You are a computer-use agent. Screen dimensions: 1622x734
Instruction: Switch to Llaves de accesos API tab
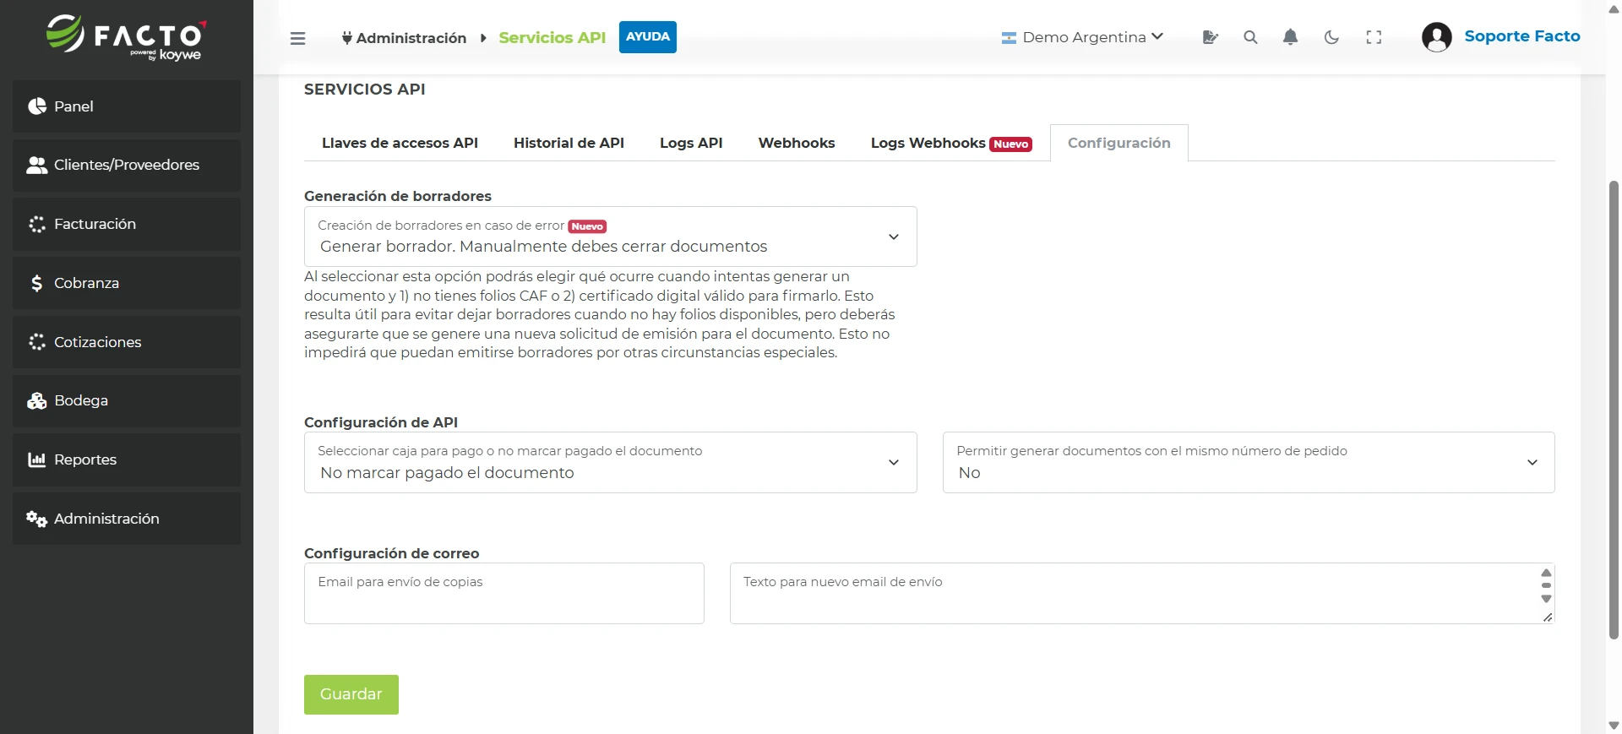(x=400, y=143)
